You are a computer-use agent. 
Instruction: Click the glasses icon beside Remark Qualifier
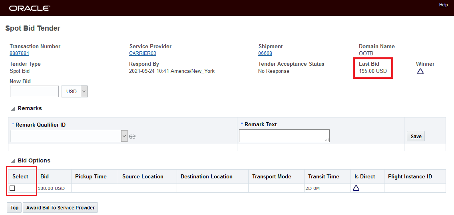132,137
